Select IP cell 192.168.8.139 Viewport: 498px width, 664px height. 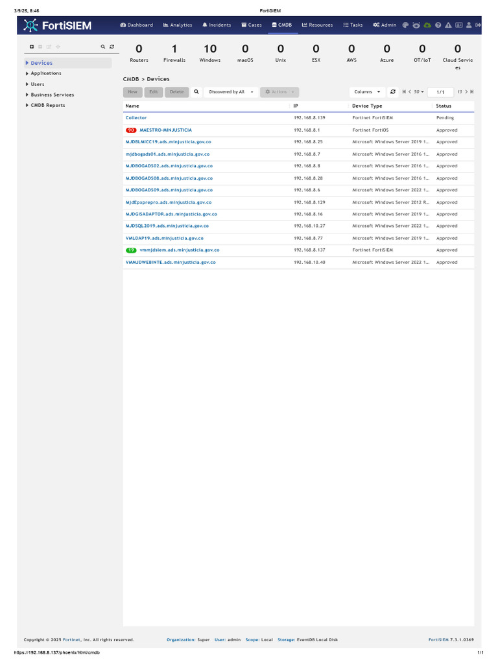309,118
